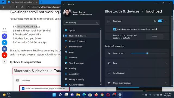Viewport: 174px width, 98px height.
Task: Click the browser home button
Action: pos(22,7)
